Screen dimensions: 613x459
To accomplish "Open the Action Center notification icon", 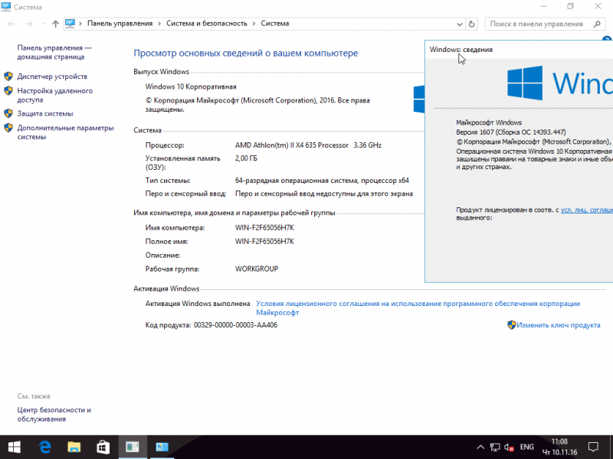I will click(593, 447).
